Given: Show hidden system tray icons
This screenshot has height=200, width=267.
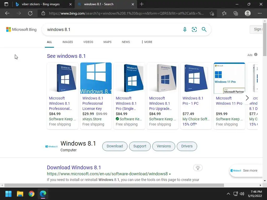Looking at the screenshot, I should pyautogui.click(x=228, y=194).
